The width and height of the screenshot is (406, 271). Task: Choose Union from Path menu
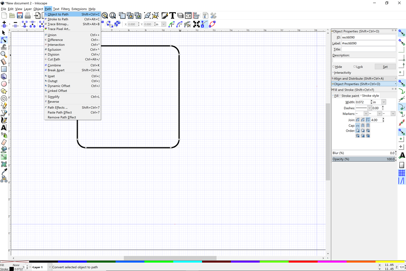(x=73, y=35)
